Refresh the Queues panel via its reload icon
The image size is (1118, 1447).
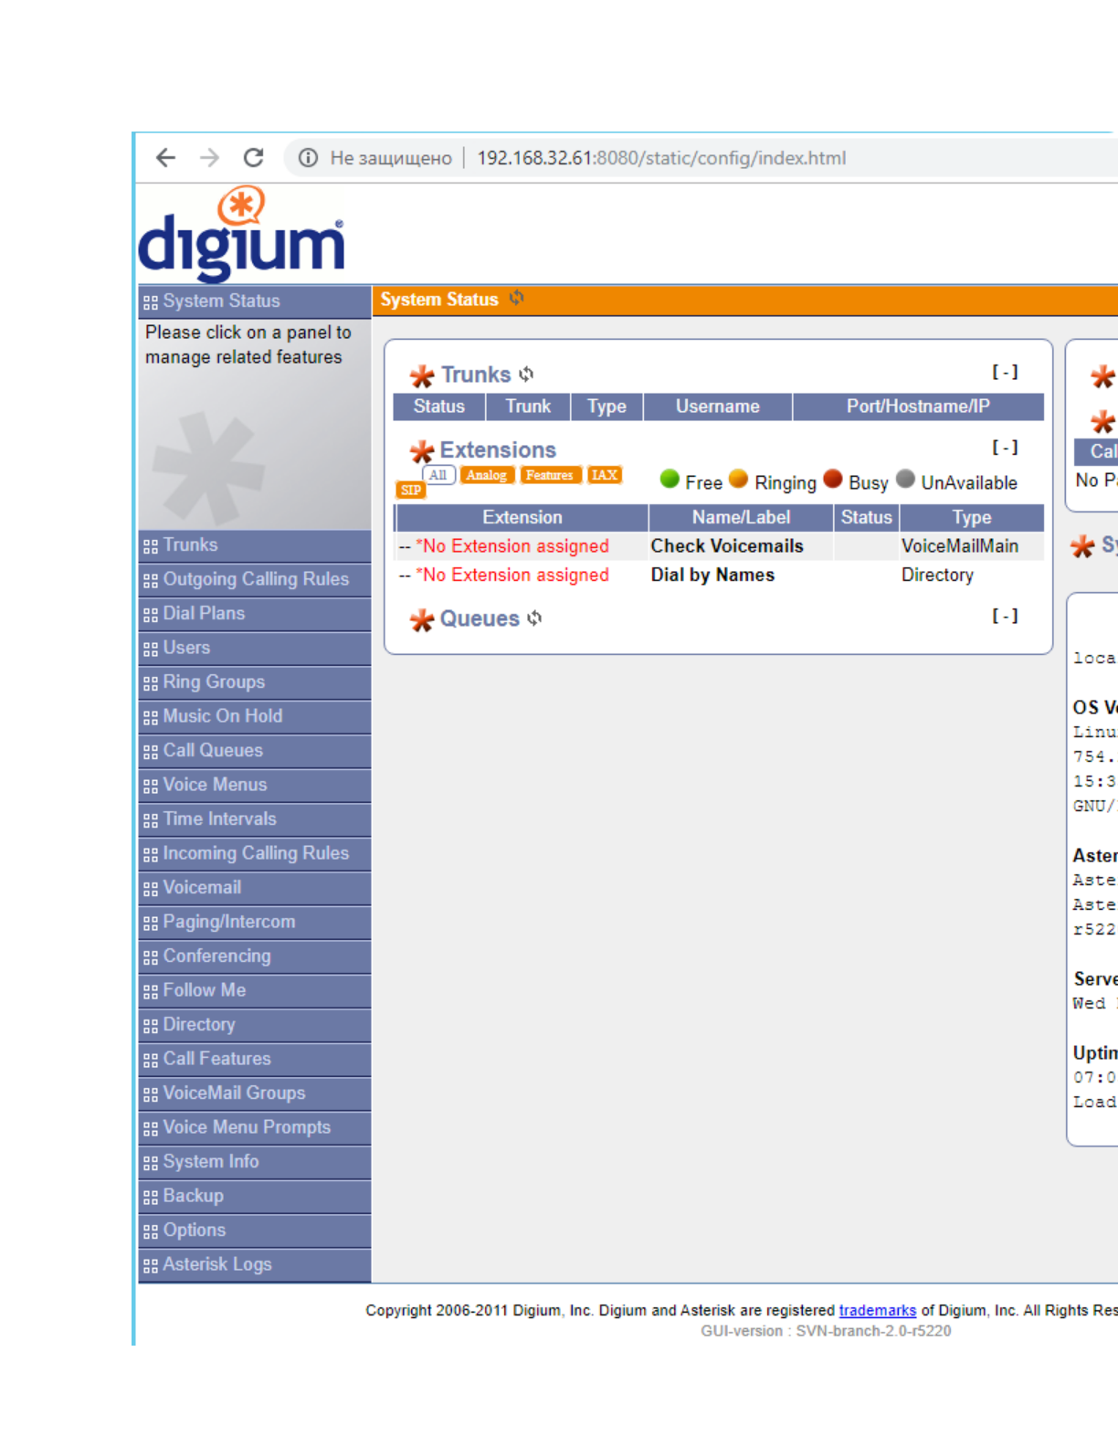tap(535, 618)
